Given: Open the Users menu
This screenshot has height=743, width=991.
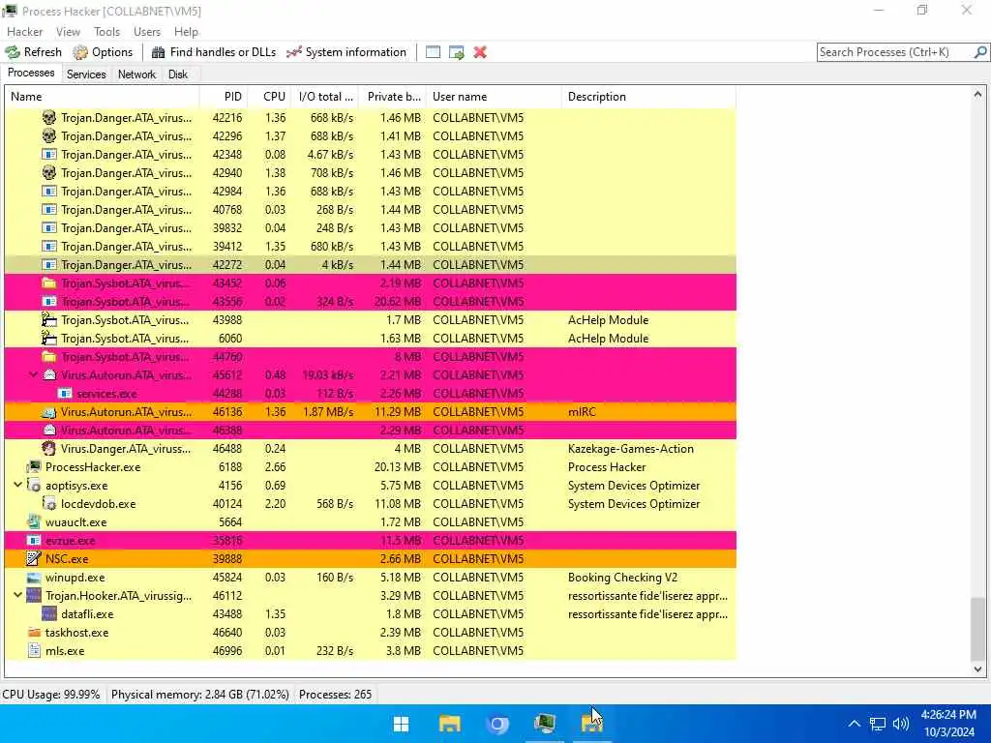Looking at the screenshot, I should tap(147, 32).
